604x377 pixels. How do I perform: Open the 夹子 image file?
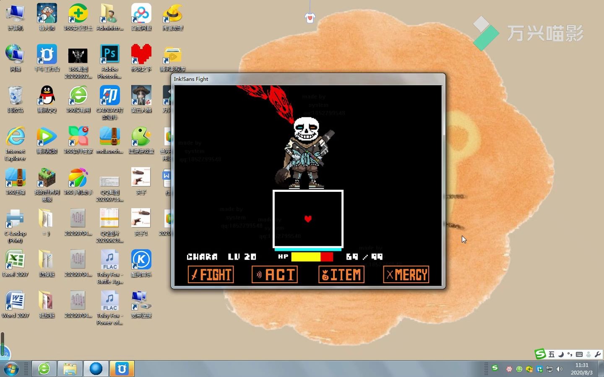coord(141,182)
